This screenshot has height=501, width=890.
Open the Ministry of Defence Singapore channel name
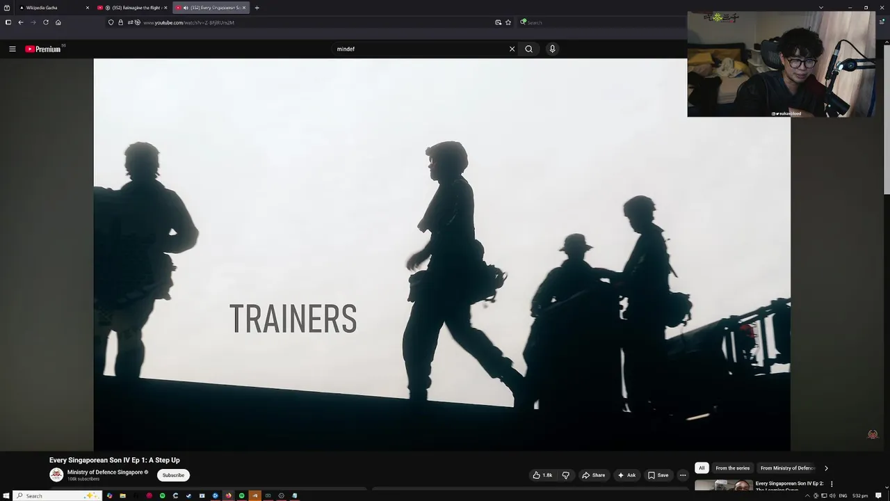(x=105, y=472)
